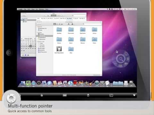The image size is (154, 115).
Task: Add a new calendar with plus button
Action: (23, 55)
